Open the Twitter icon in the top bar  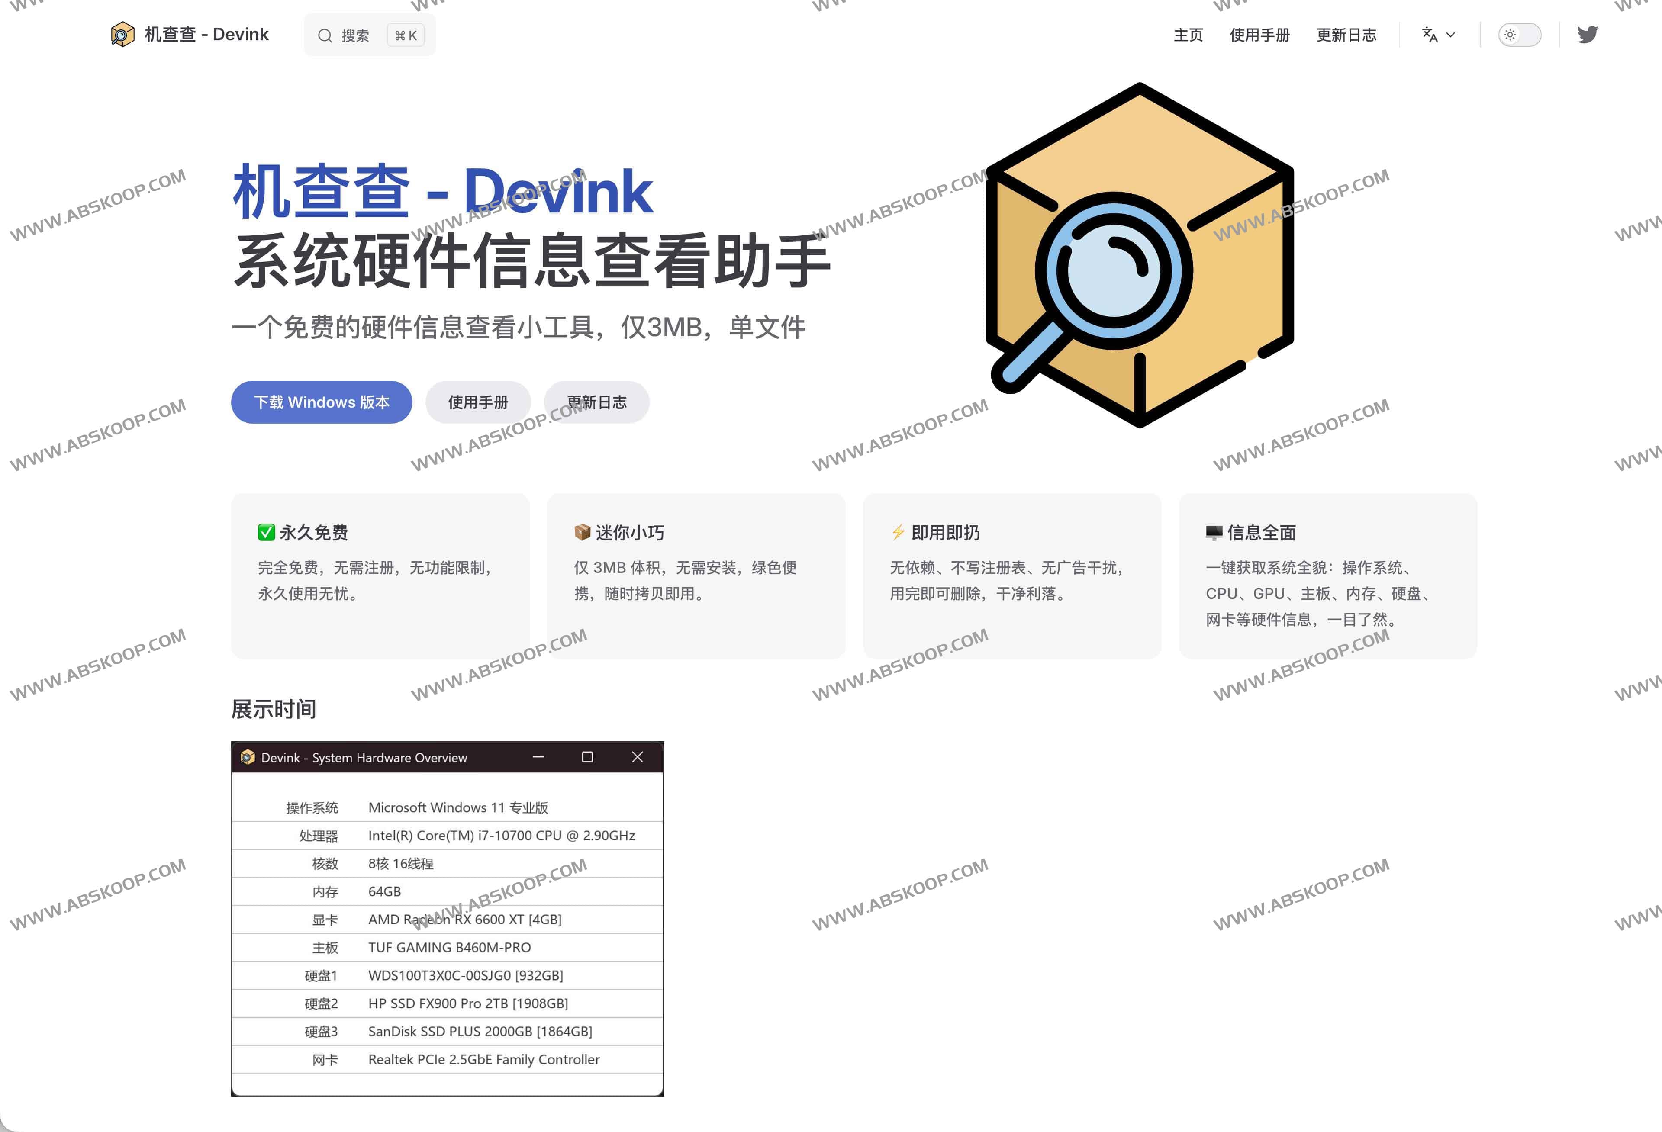(x=1588, y=34)
